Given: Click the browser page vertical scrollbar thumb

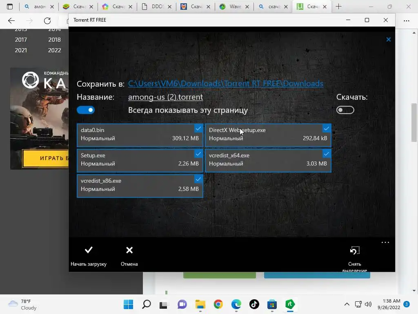Looking at the screenshot, I should coord(414,123).
